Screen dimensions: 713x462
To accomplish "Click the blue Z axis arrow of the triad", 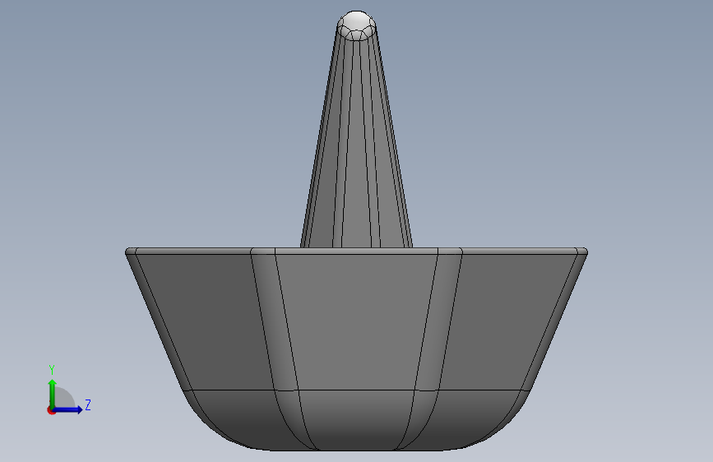I will 67,409.
